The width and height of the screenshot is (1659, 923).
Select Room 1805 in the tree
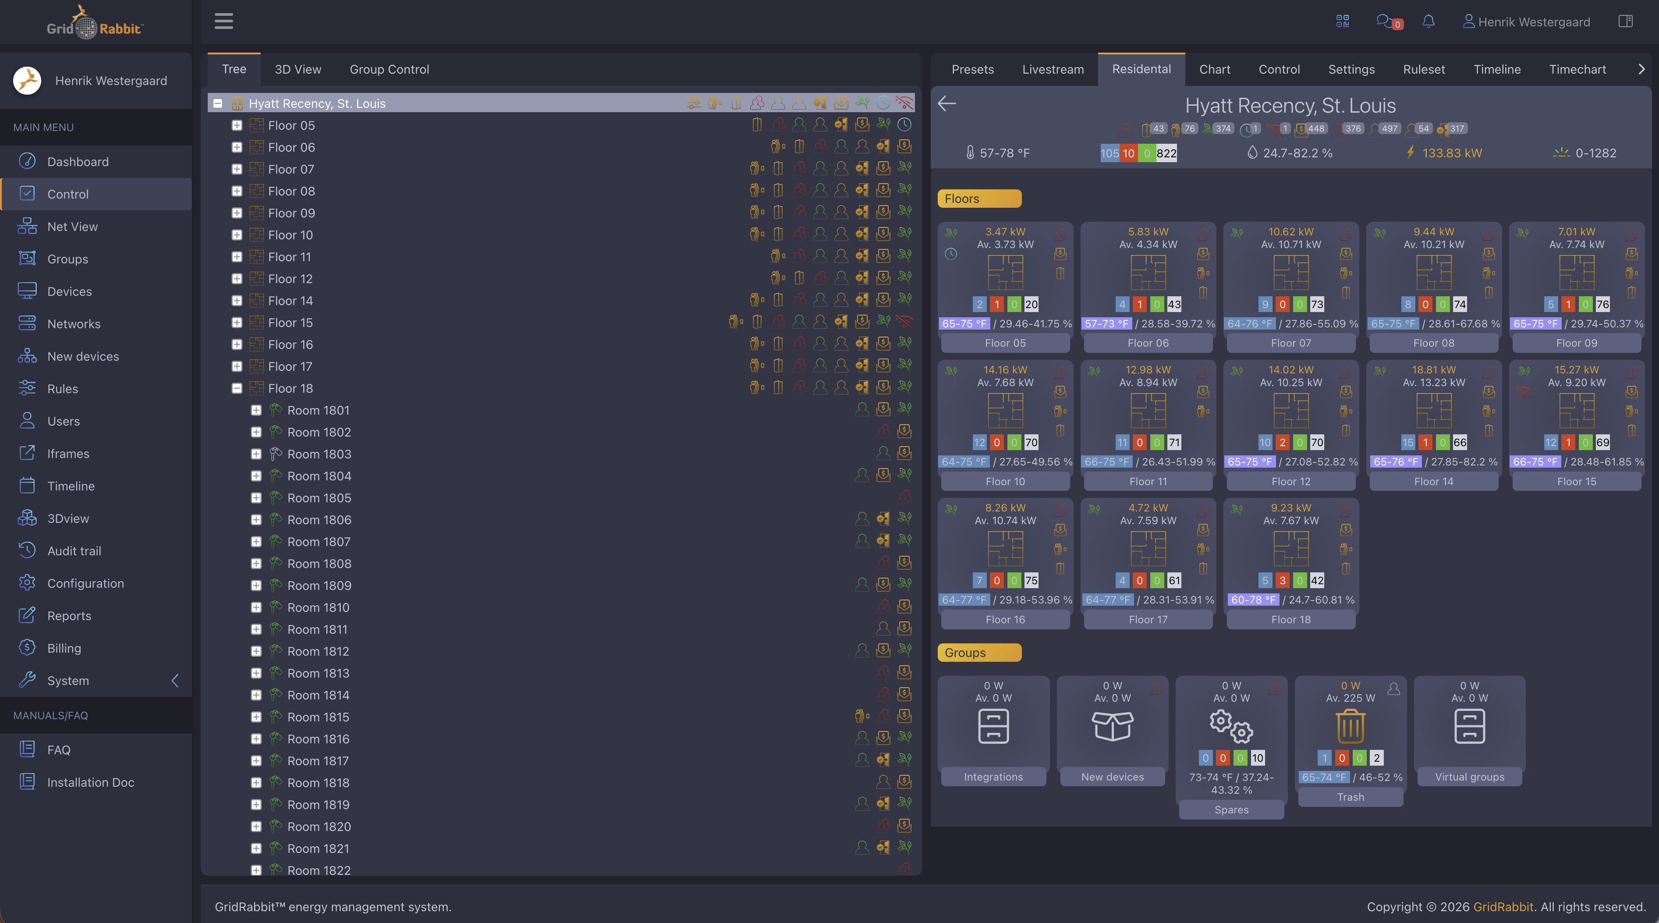tap(319, 498)
